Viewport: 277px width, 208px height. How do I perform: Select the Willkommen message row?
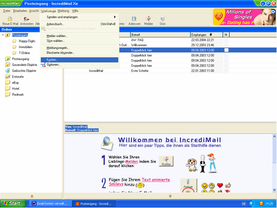[197, 45]
